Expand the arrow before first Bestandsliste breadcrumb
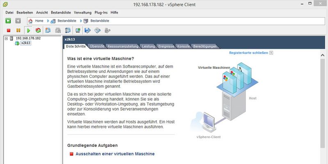328x164 pixels. [x=48, y=21]
